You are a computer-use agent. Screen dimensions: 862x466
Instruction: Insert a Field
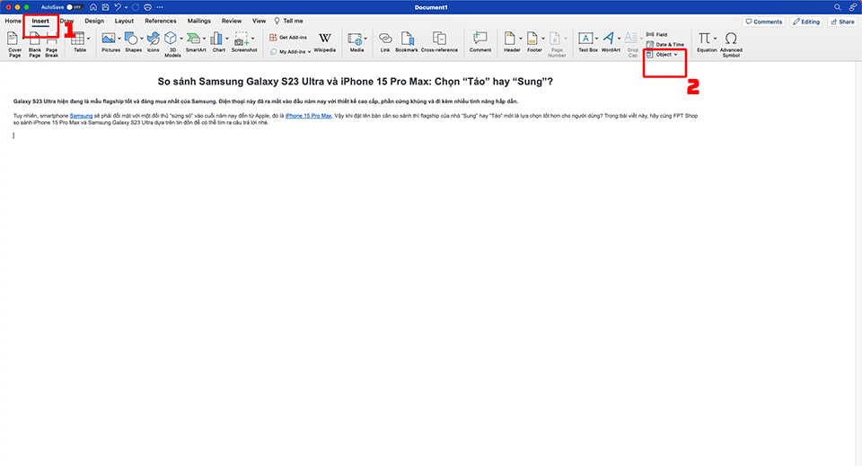pyautogui.click(x=656, y=34)
